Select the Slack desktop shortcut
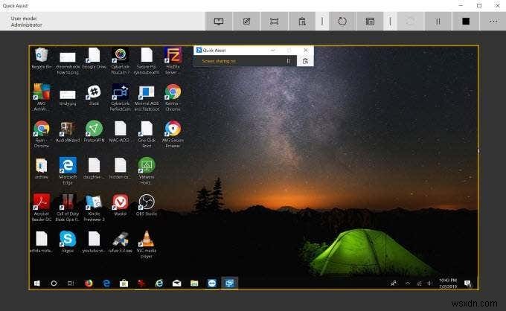The height and width of the screenshot is (311, 506). click(x=94, y=94)
